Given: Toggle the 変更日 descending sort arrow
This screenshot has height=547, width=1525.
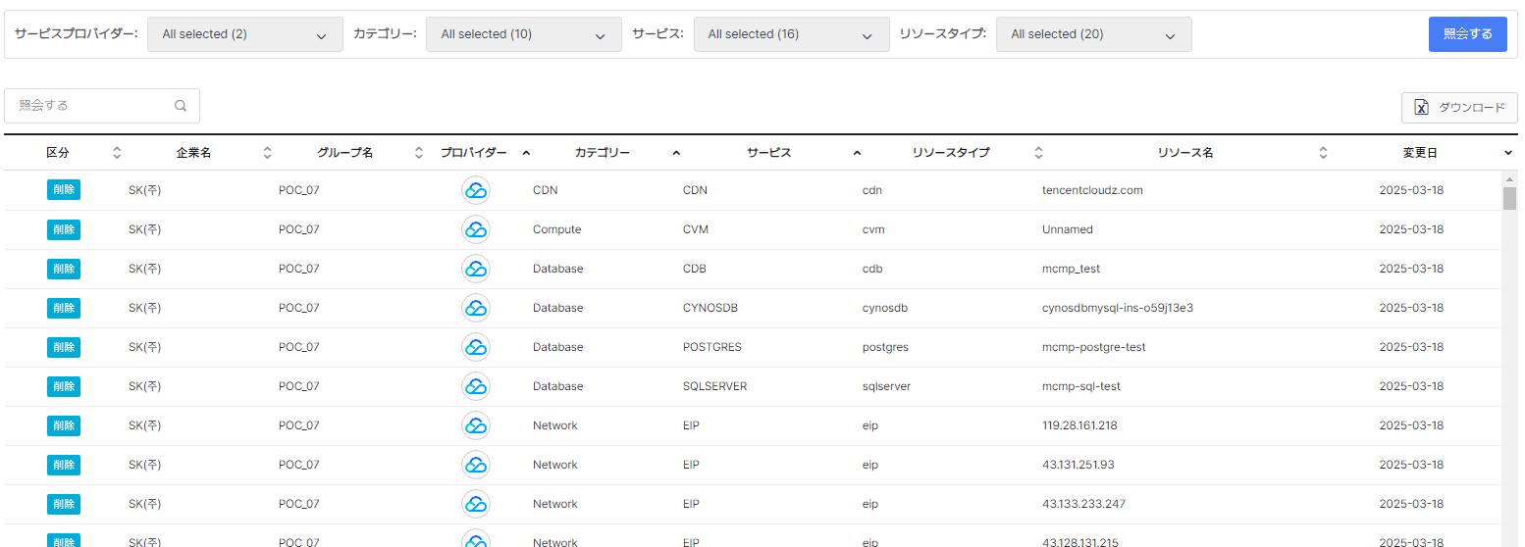Looking at the screenshot, I should 1508,153.
